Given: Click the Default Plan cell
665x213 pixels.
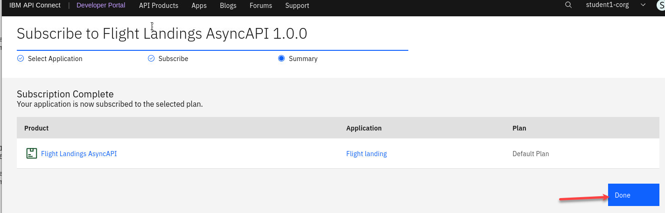Looking at the screenshot, I should coord(531,154).
